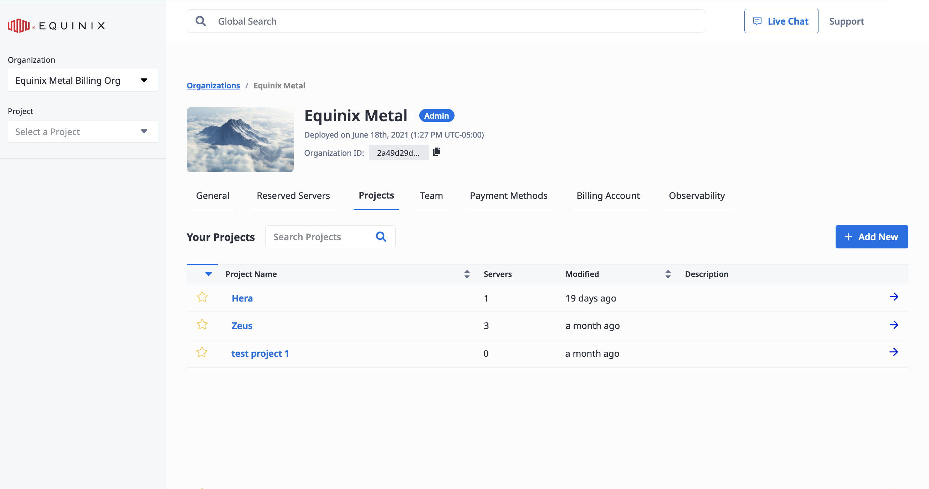The width and height of the screenshot is (929, 489).
Task: Click the Search Projects magnifier icon
Action: (x=381, y=237)
